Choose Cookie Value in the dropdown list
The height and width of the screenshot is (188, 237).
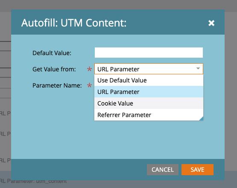[149, 103]
